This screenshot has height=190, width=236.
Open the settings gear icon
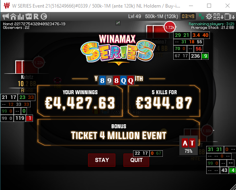point(209,16)
